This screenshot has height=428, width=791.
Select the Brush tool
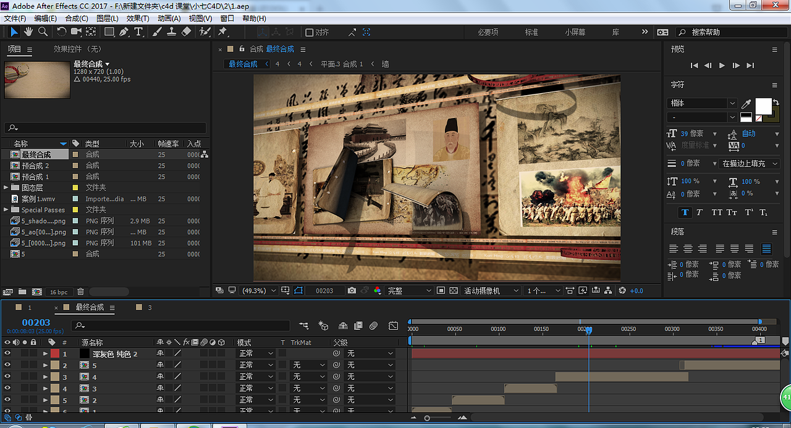coord(157,31)
